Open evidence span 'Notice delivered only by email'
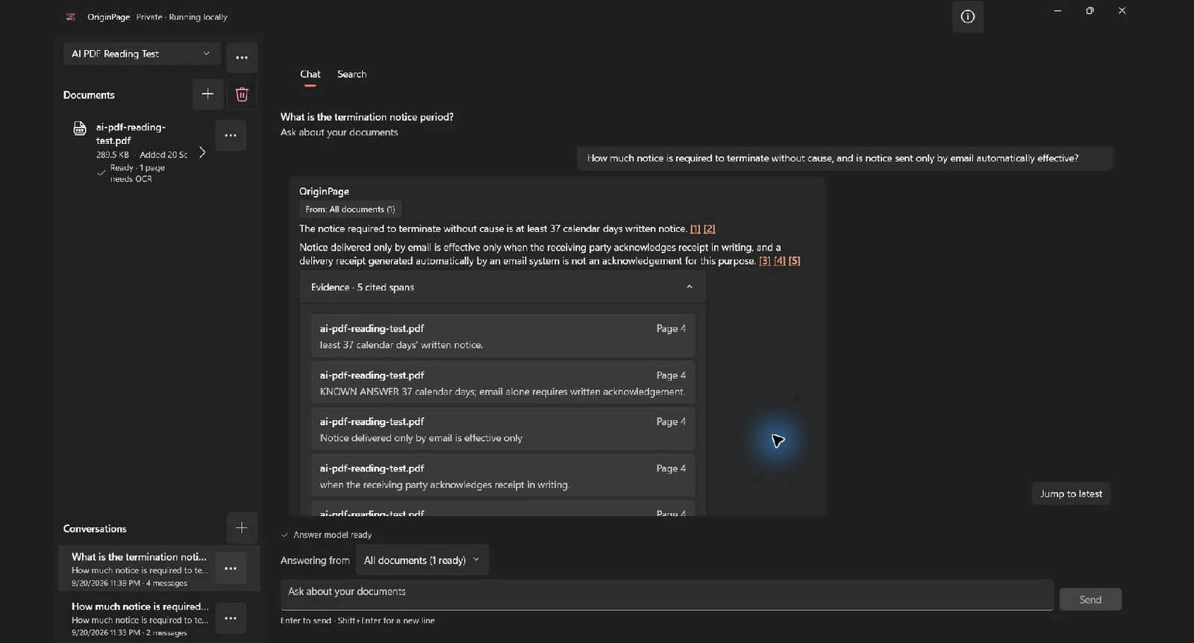The width and height of the screenshot is (1194, 643). coord(503,429)
